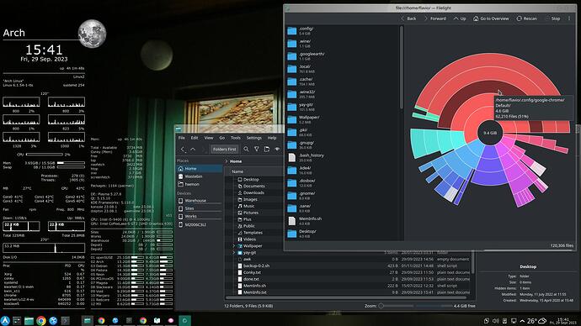The image size is (581, 326).
Task: Open Filelight's three-dot overflow menu
Action: tap(569, 18)
